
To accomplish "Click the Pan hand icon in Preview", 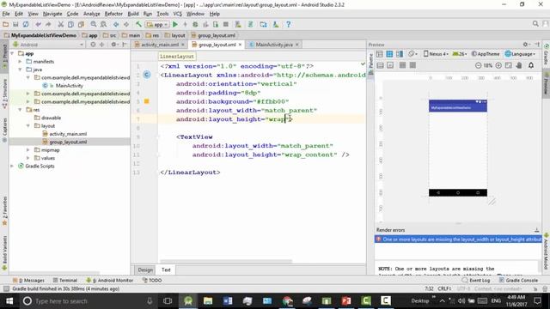I will (x=519, y=65).
